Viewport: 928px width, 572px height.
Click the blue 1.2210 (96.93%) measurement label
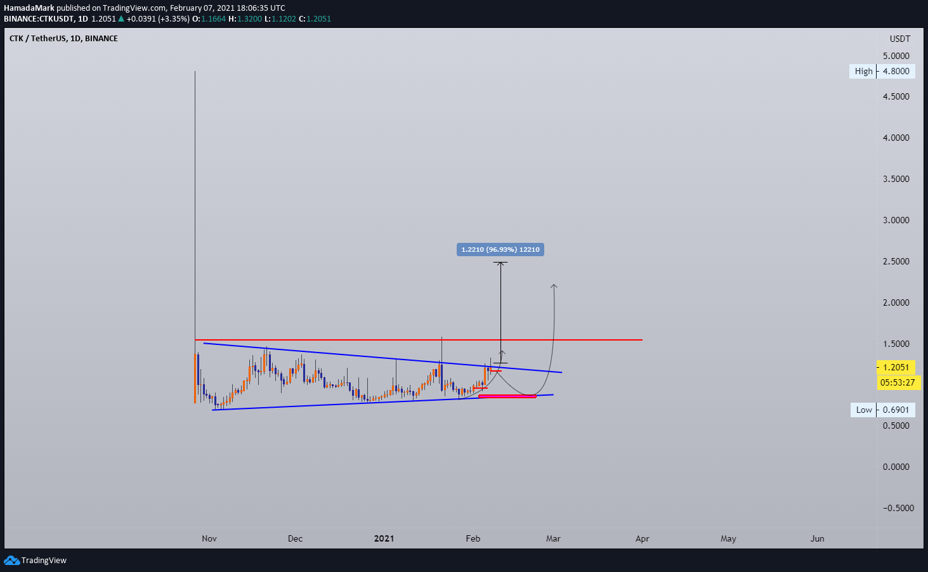(x=500, y=249)
